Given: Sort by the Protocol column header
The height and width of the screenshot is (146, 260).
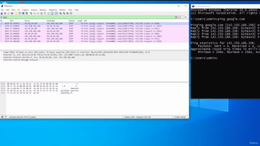Looking at the screenshot, I should (x=72, y=21).
